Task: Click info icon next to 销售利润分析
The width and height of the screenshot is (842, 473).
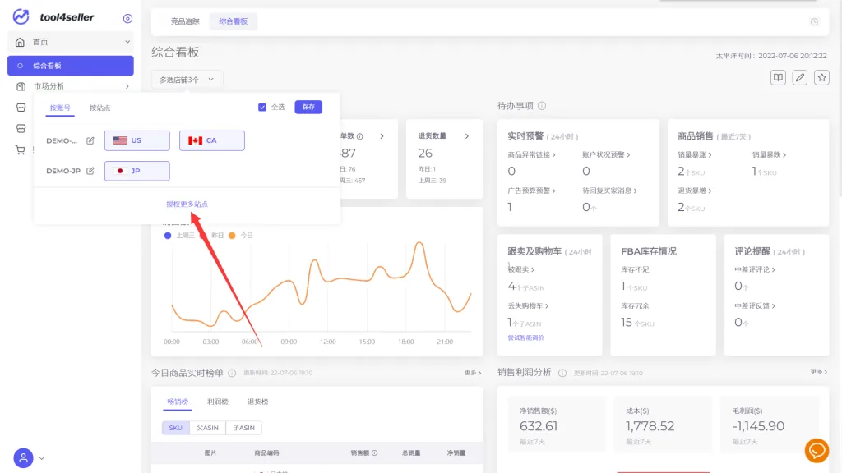Action: 562,373
